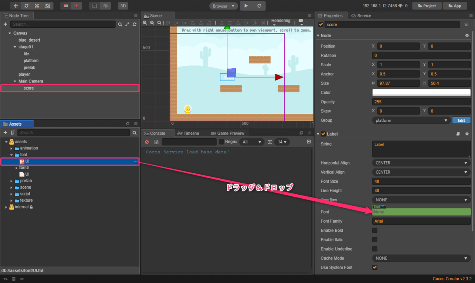Collapse the Canvas node in Node Tree
The width and height of the screenshot is (475, 283).
coord(9,33)
